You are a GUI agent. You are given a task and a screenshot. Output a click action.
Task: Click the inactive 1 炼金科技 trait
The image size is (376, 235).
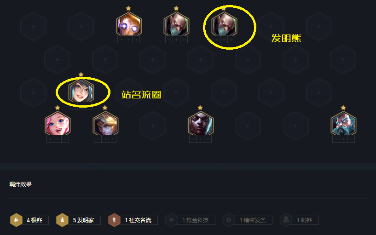[190, 220]
